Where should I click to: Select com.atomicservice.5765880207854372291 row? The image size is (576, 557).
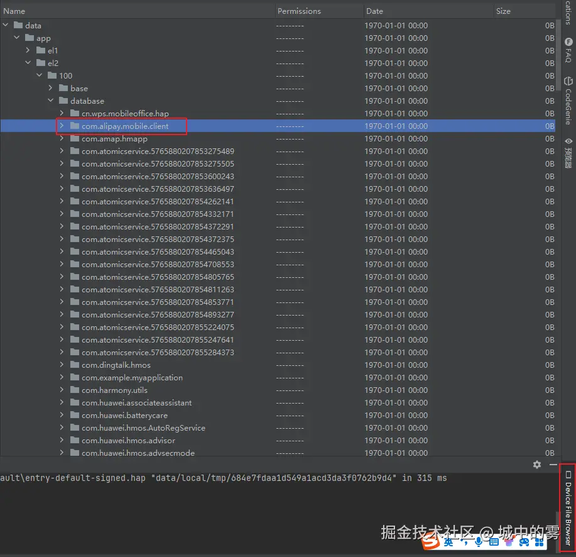(278, 226)
